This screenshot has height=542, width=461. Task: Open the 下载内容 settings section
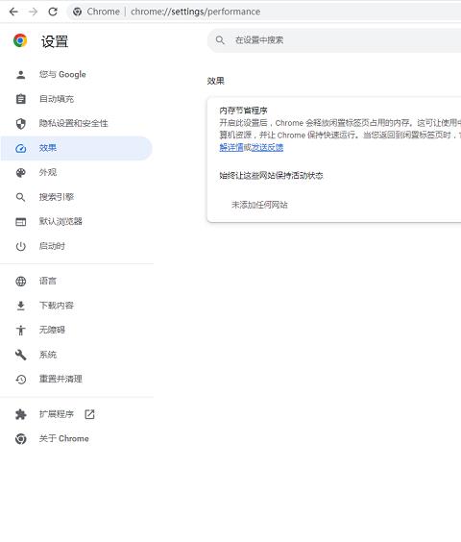coord(77,306)
